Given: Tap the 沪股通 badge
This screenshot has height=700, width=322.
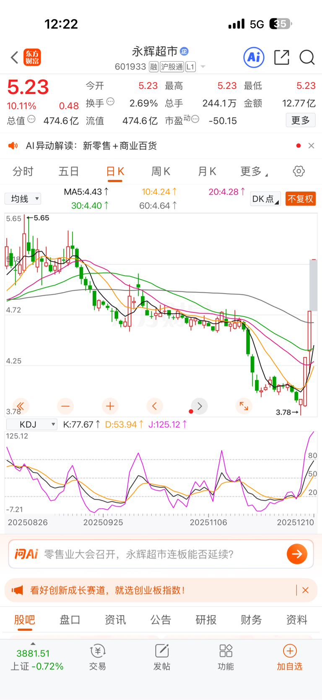Looking at the screenshot, I should coord(172,67).
